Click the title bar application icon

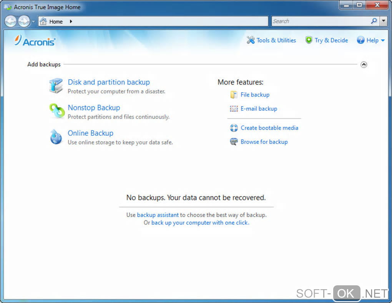(x=8, y=7)
